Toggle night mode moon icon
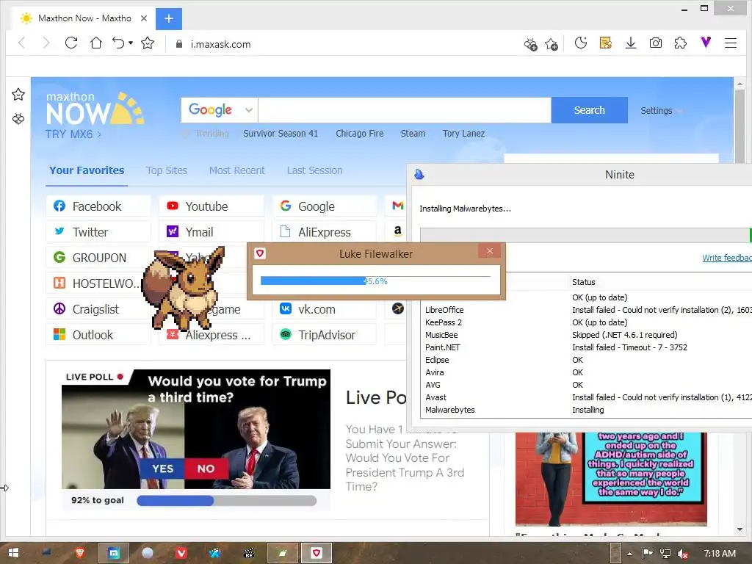The height and width of the screenshot is (564, 752). coord(581,43)
